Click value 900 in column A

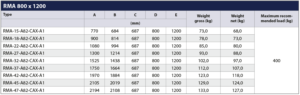pos(95,38)
